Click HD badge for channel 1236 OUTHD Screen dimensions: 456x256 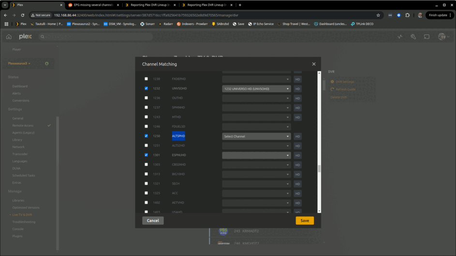pyautogui.click(x=297, y=98)
